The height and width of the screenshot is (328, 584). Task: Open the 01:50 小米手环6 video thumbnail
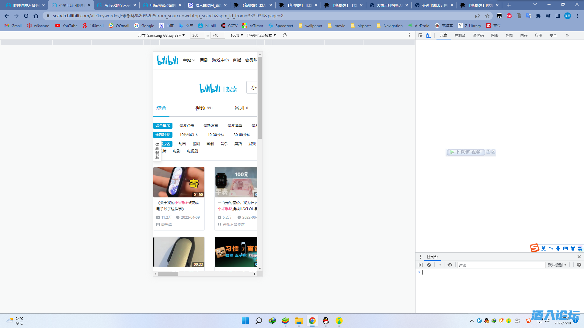(x=179, y=182)
